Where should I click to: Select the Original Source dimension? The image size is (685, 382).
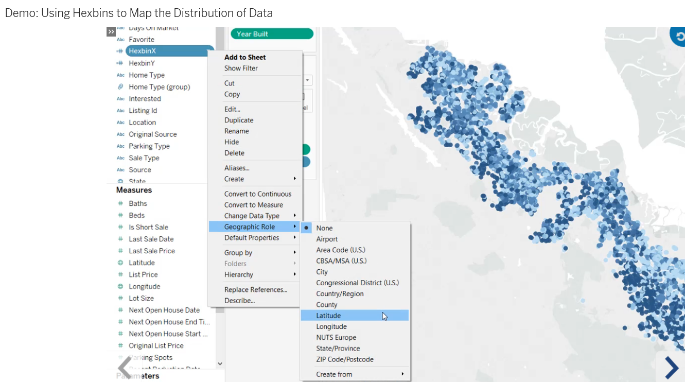(152, 134)
